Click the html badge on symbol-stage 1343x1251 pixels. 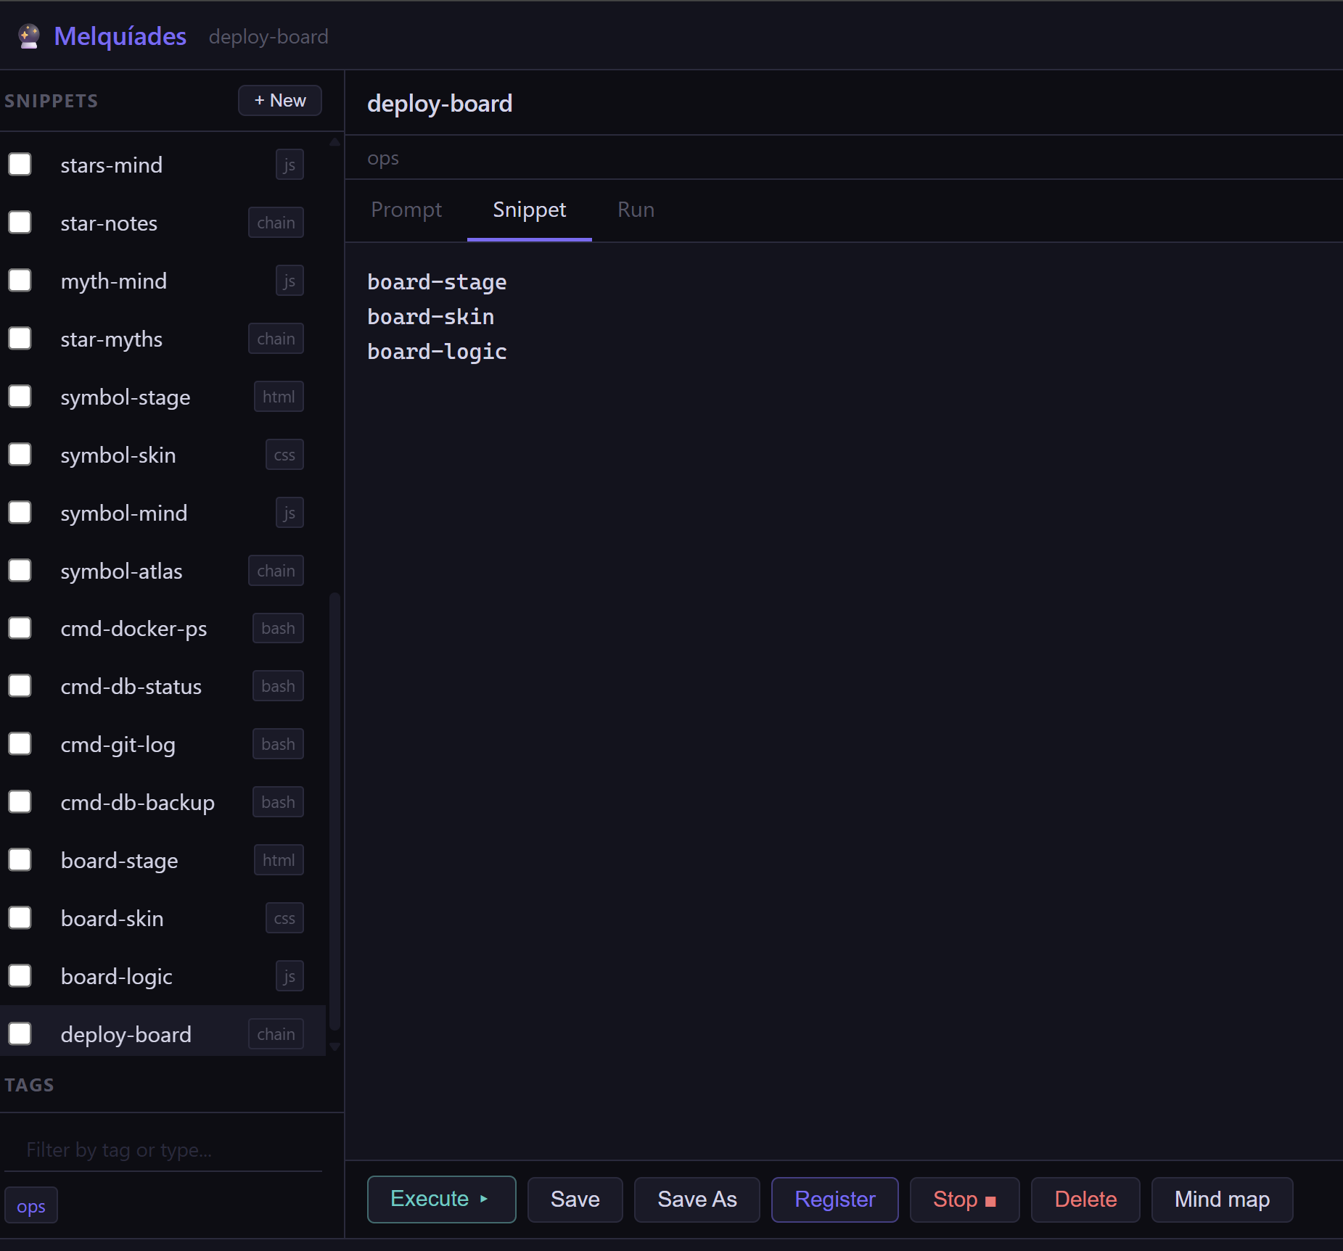(279, 397)
